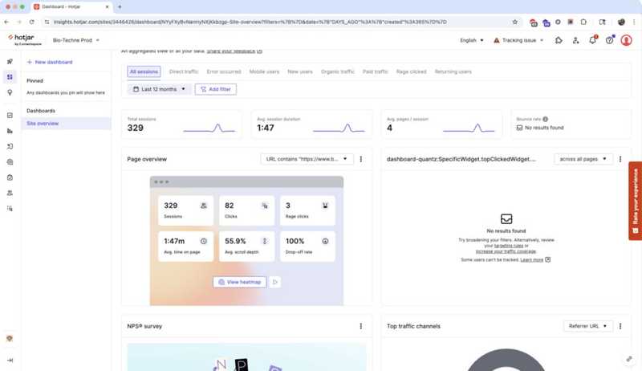Open Top traffic channels three-dot menu
The height and width of the screenshot is (371, 642).
tap(620, 326)
